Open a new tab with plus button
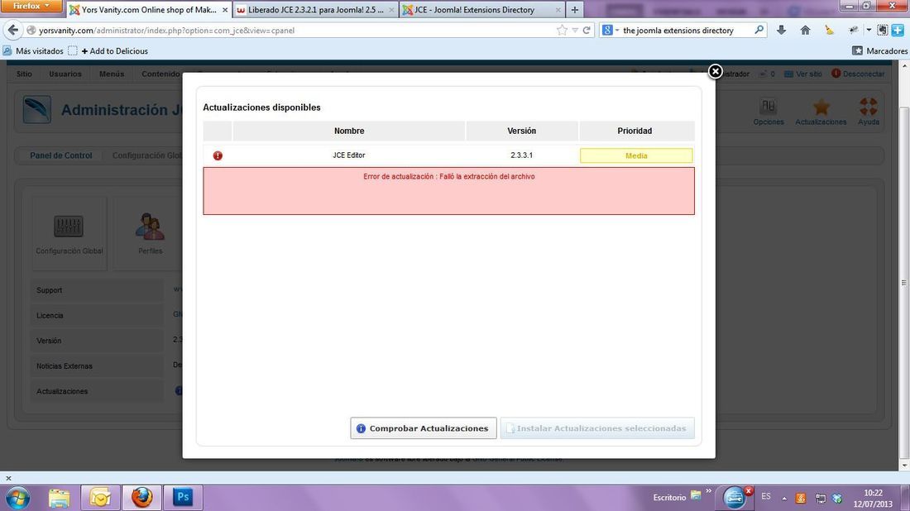 [575, 10]
